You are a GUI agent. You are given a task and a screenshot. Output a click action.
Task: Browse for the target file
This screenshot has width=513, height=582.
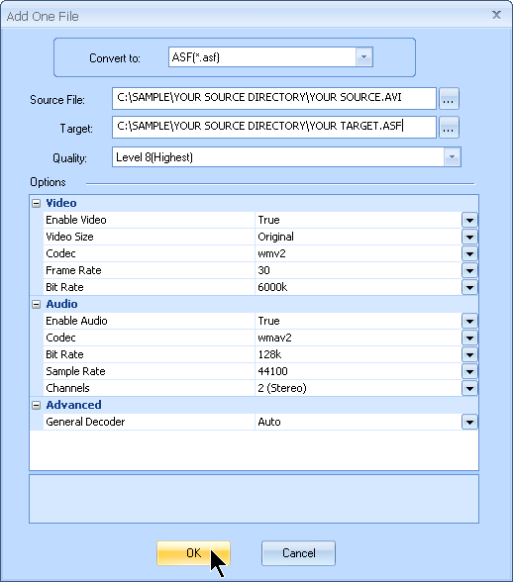[x=449, y=128]
